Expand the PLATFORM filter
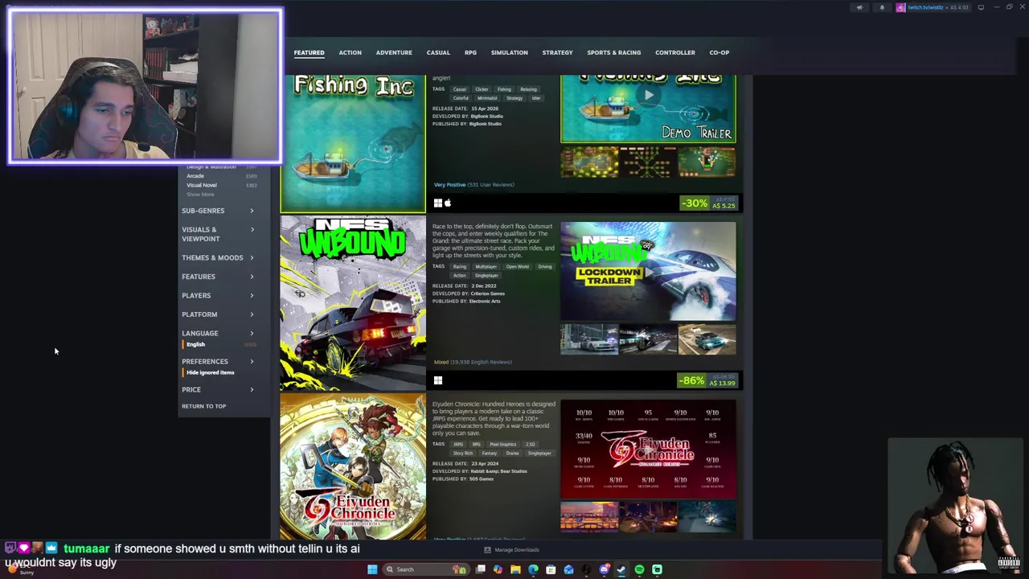 (x=218, y=314)
